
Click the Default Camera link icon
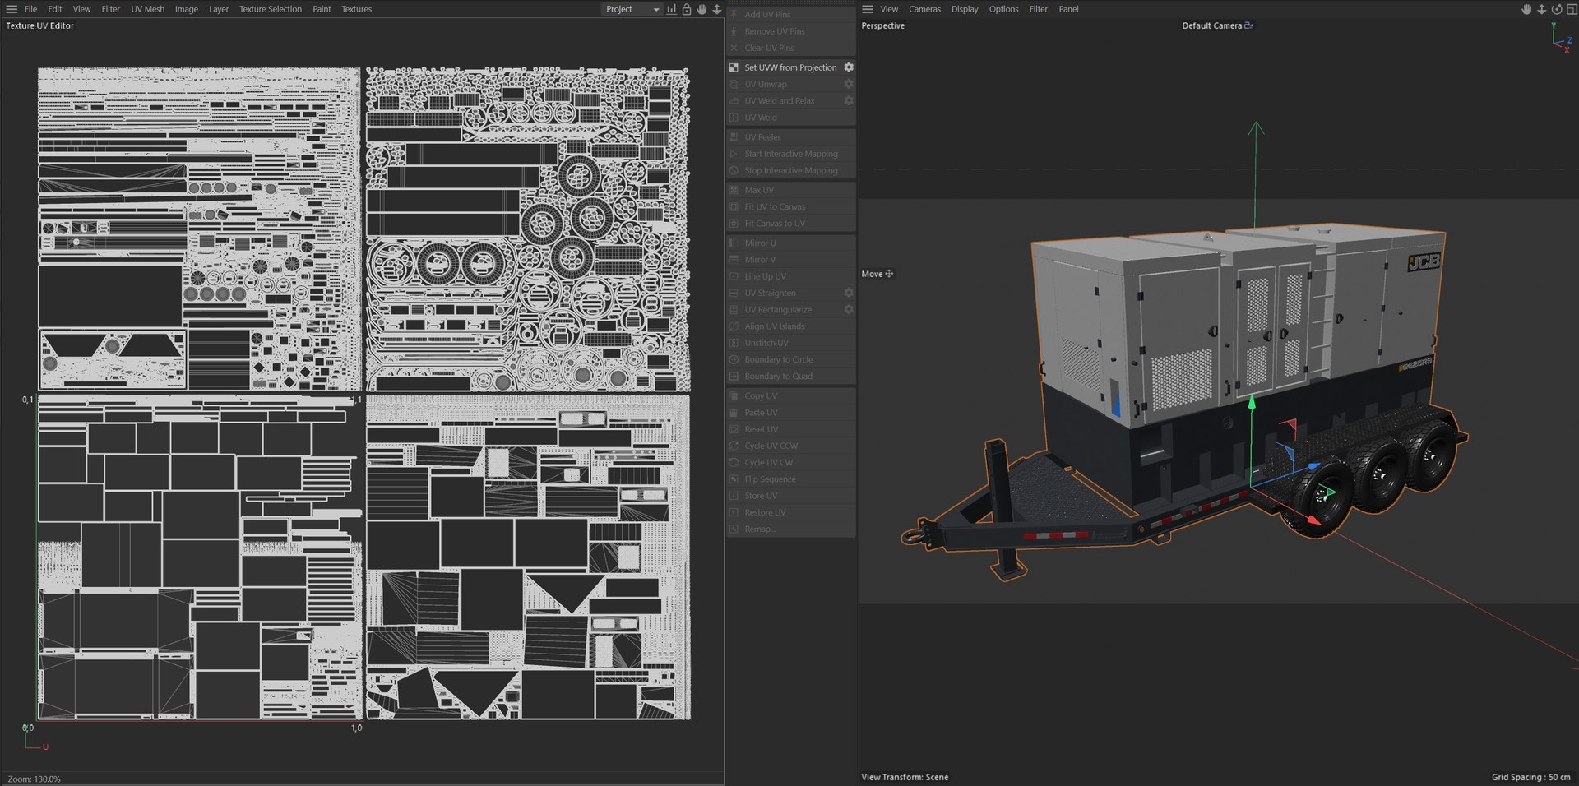(x=1248, y=25)
